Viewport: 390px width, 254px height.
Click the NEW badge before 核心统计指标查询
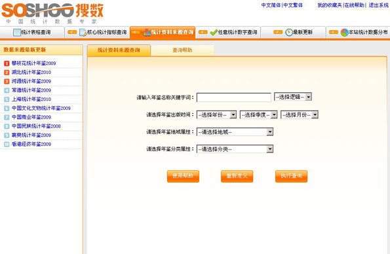click(x=72, y=32)
